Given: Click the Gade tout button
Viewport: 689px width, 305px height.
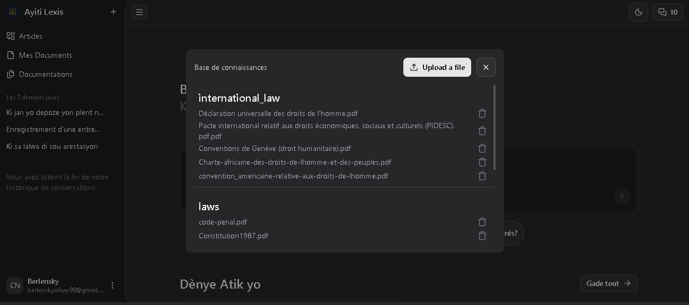Looking at the screenshot, I should click(x=608, y=283).
